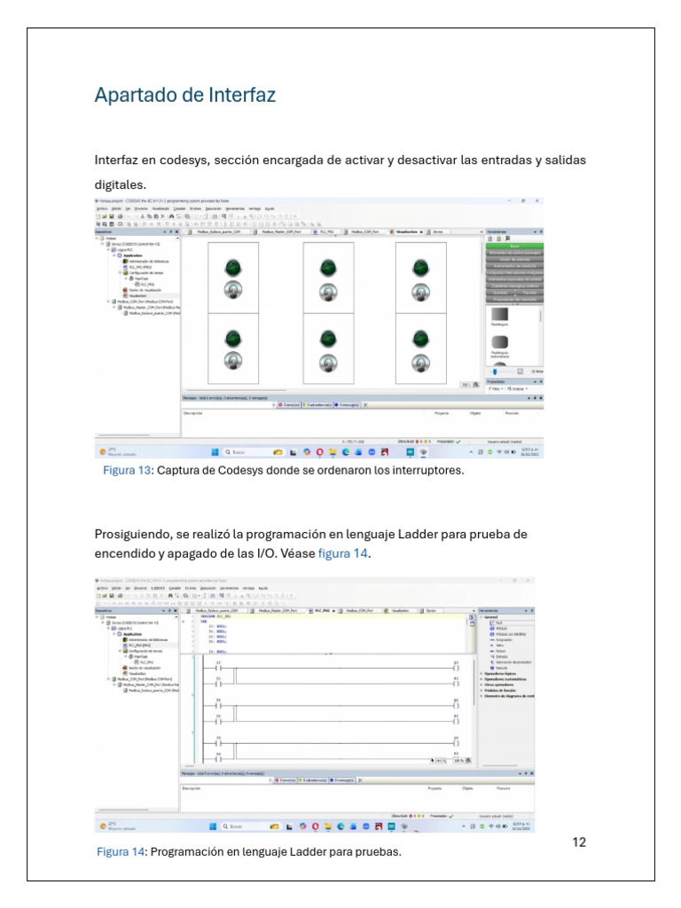This screenshot has height=908, width=681.
Task: Select bottom-right green lamp in Figura 13
Action: tap(421, 339)
